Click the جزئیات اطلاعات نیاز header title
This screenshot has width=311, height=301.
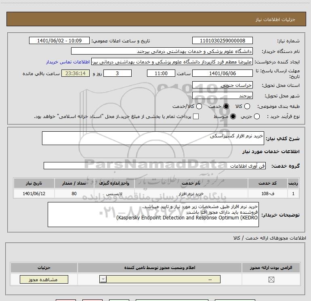(275, 19)
